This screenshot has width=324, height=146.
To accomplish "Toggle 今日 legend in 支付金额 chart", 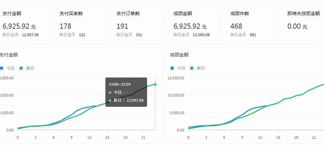I will [x=7, y=68].
